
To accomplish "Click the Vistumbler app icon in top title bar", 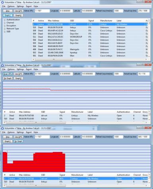I will click(2, 2).
